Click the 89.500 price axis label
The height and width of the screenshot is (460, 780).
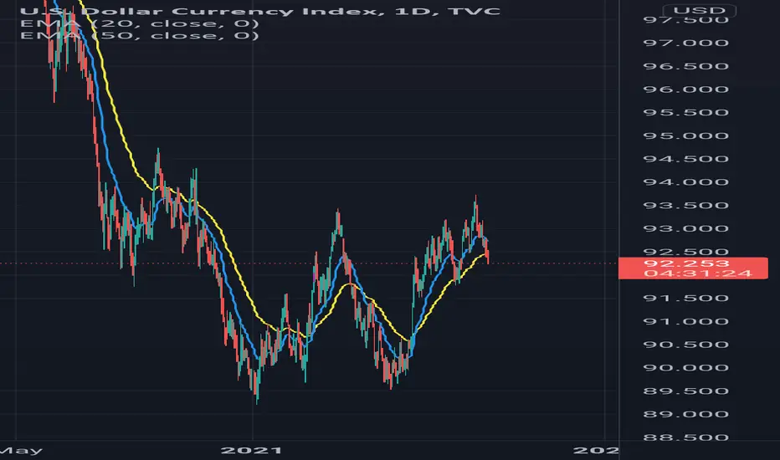686,391
